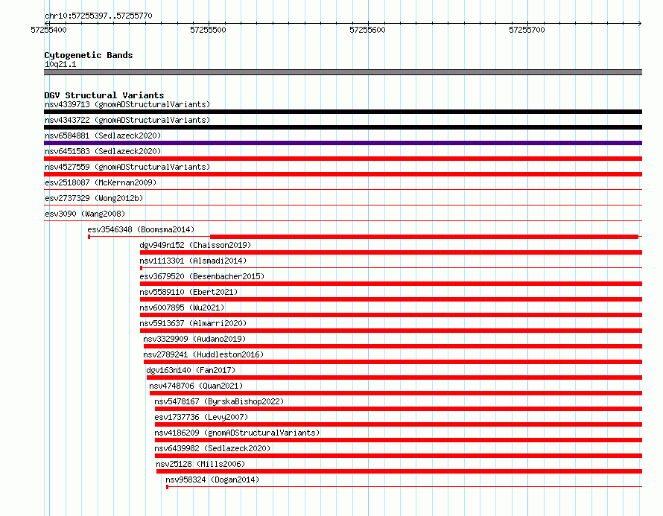Open variant nsv6007895 Wu2021 label
This screenshot has height=516, width=663.
coord(182,308)
